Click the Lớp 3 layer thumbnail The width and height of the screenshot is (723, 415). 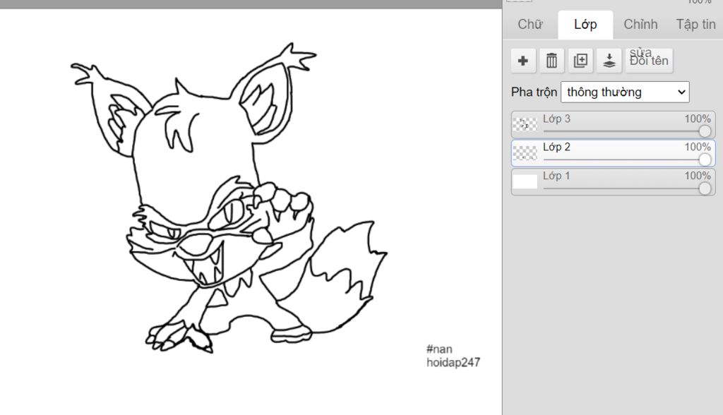[525, 124]
